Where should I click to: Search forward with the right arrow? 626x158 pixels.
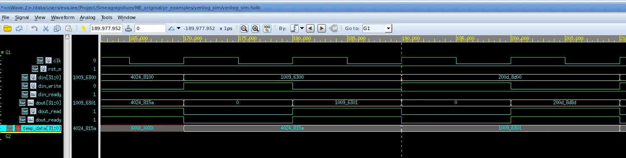point(322,28)
